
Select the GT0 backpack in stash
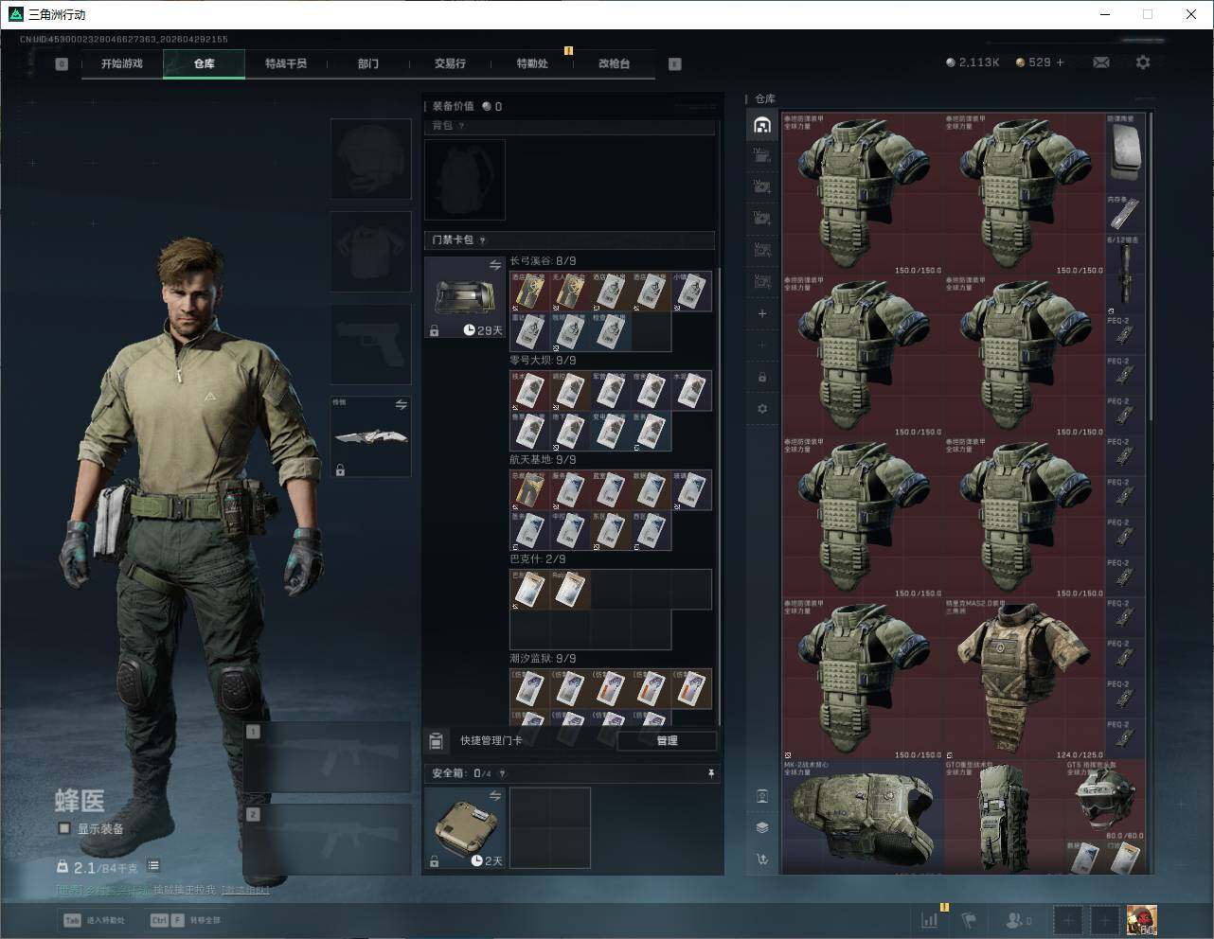[x=1005, y=816]
